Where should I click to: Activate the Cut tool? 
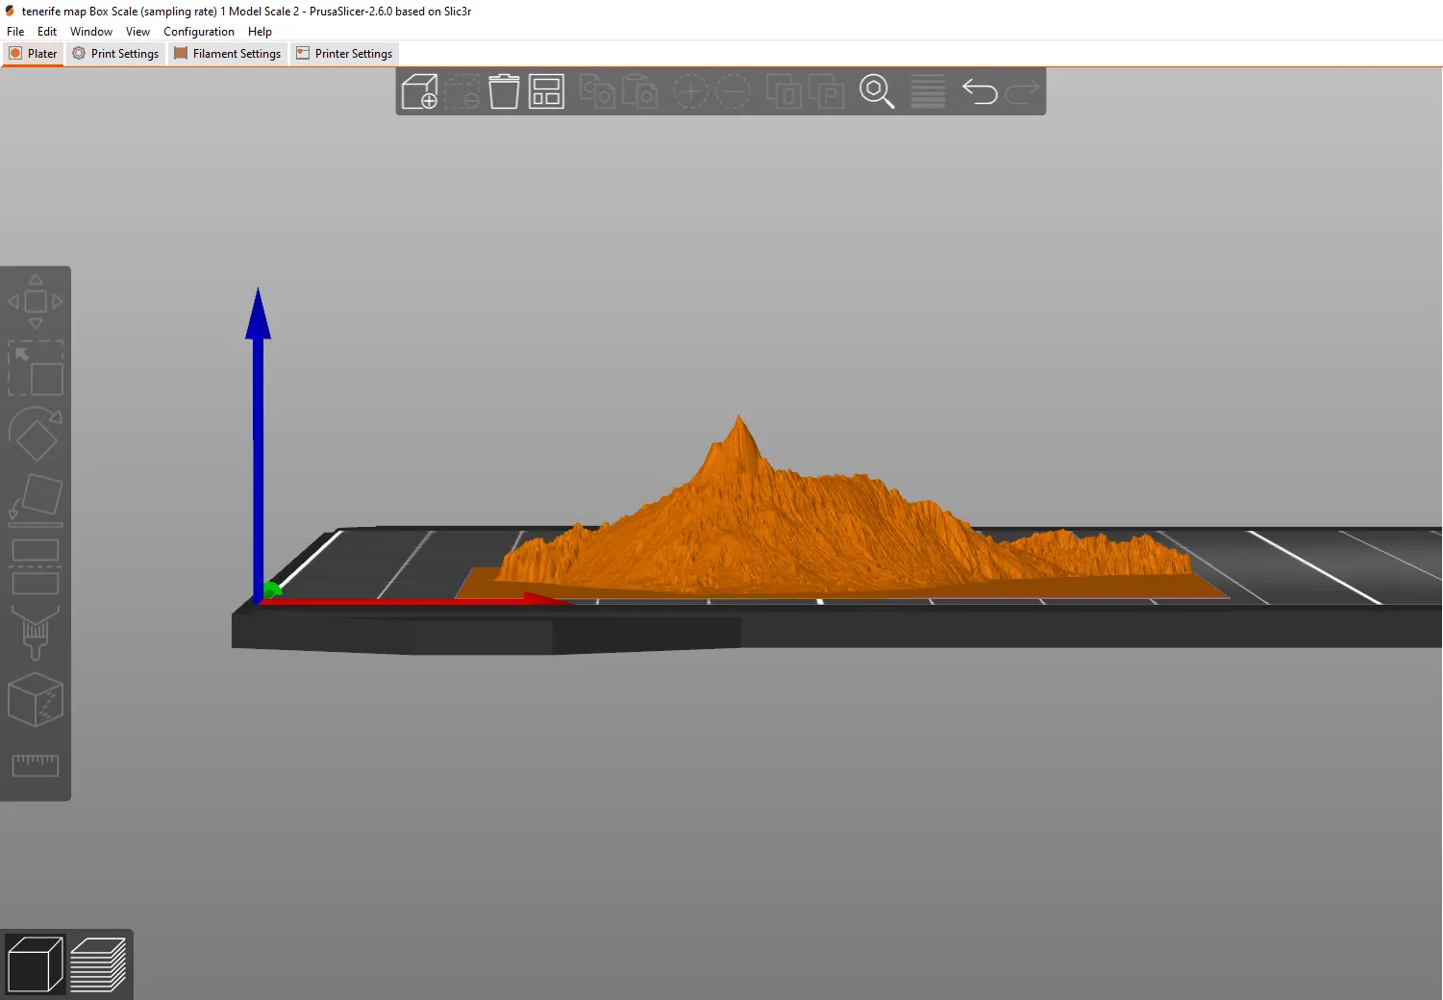36,567
